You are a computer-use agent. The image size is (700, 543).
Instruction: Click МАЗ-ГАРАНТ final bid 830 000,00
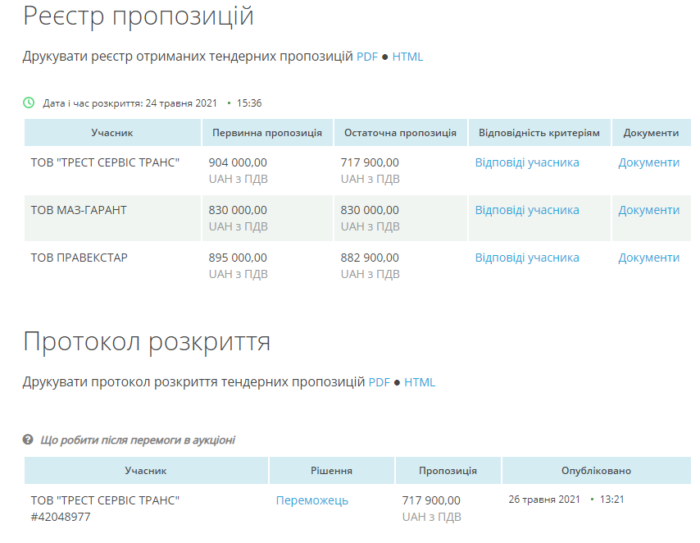click(370, 210)
